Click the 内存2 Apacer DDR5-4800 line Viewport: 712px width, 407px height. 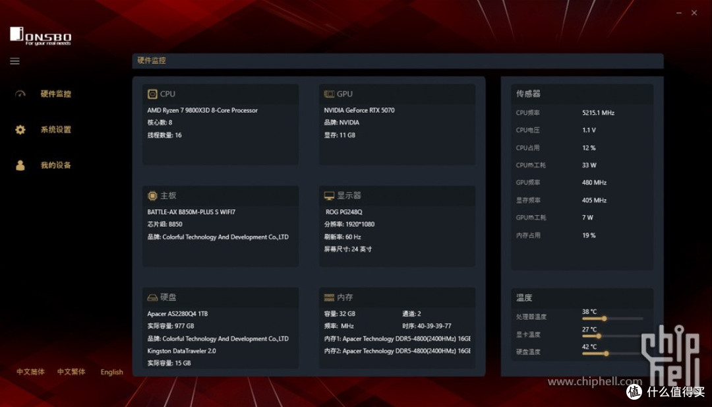pos(398,351)
